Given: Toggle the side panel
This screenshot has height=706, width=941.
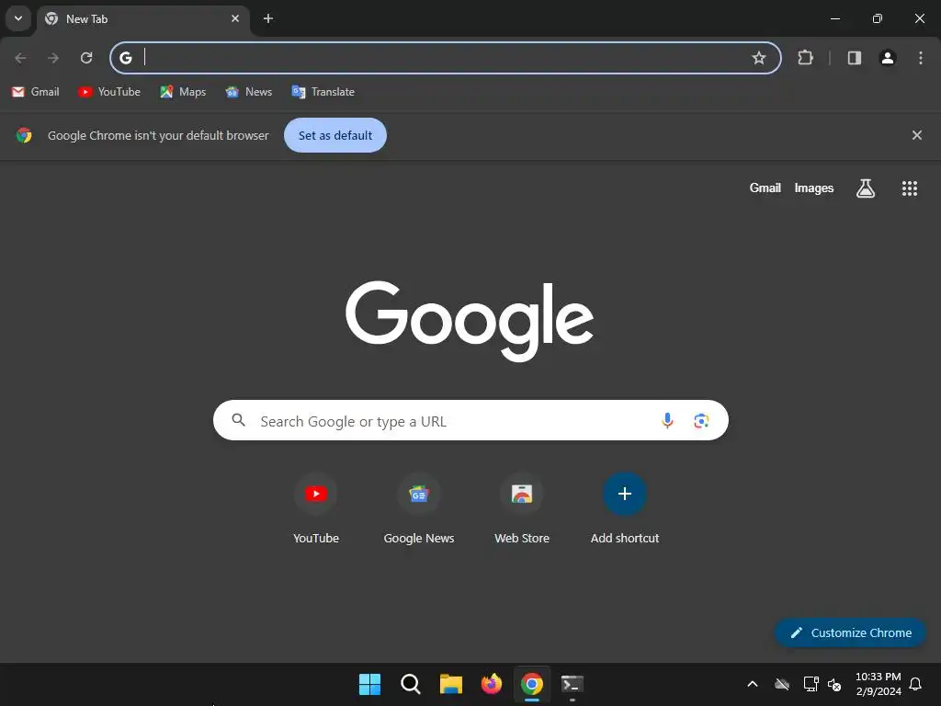Looking at the screenshot, I should 855,58.
